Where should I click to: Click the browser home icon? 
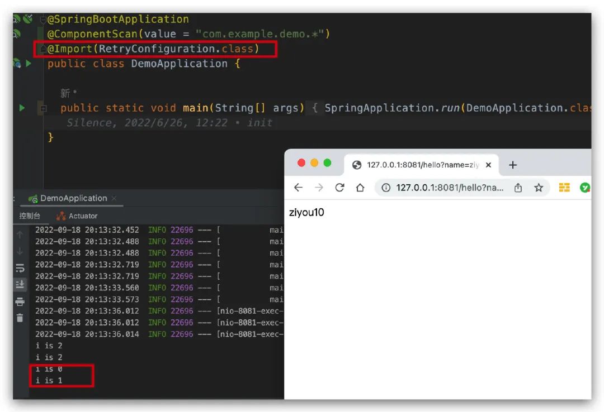[x=360, y=188]
